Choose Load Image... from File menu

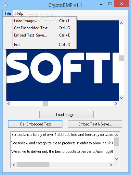pyautogui.click(x=40, y=21)
